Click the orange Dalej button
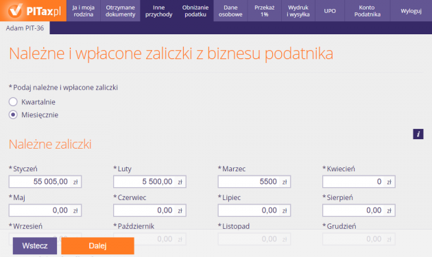 [97, 246]
